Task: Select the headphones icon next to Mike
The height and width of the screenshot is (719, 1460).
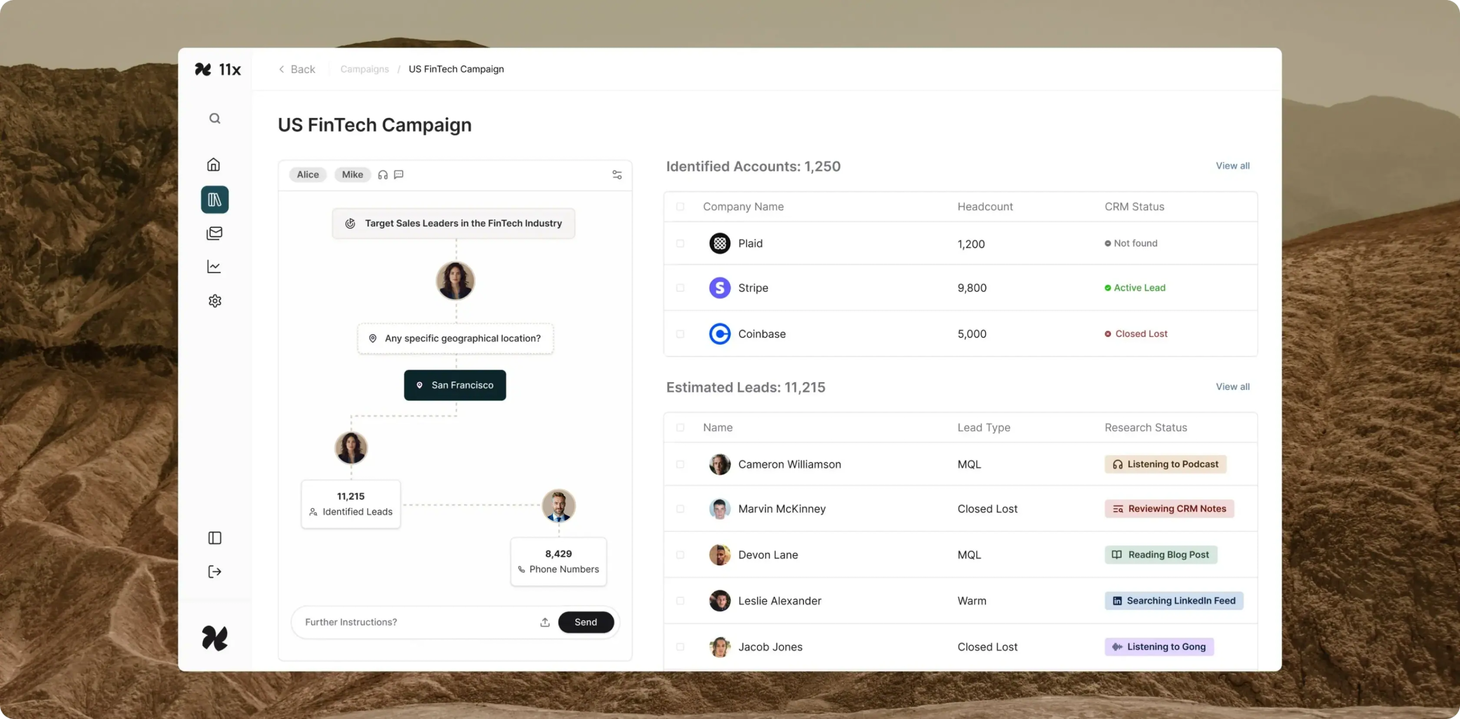Action: [x=383, y=175]
